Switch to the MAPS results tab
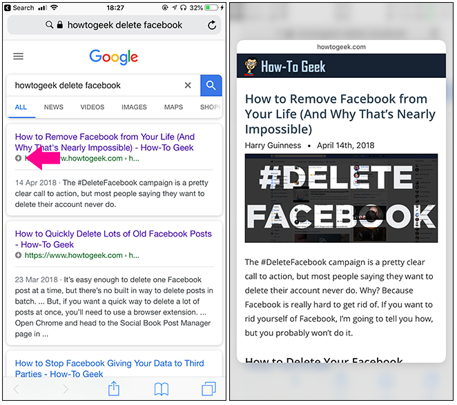Image resolution: width=457 pixels, height=405 pixels. click(x=173, y=108)
